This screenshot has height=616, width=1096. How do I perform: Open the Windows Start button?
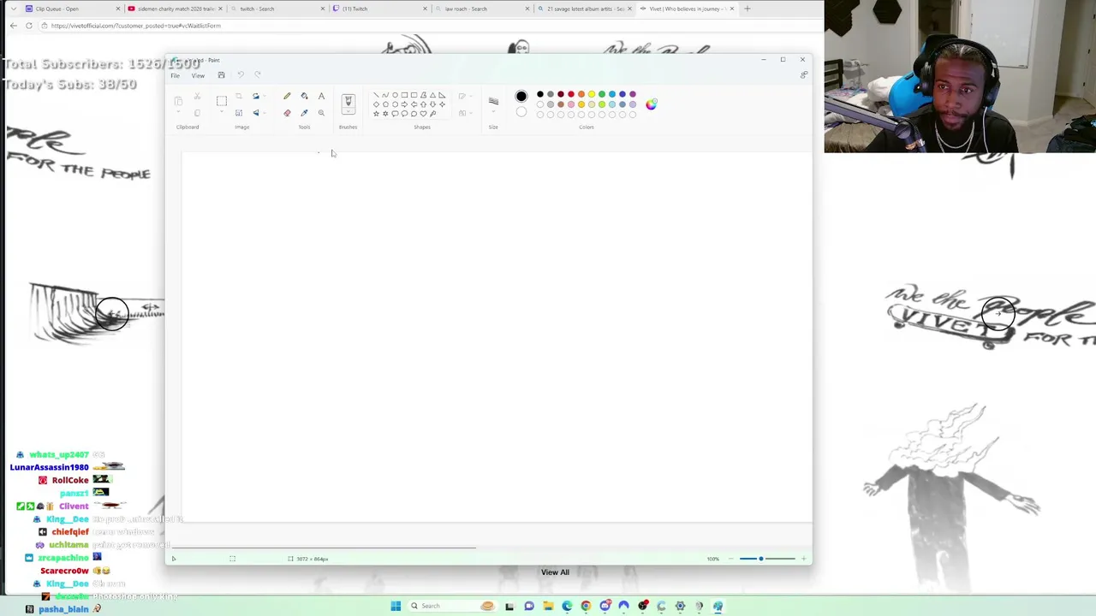(396, 606)
